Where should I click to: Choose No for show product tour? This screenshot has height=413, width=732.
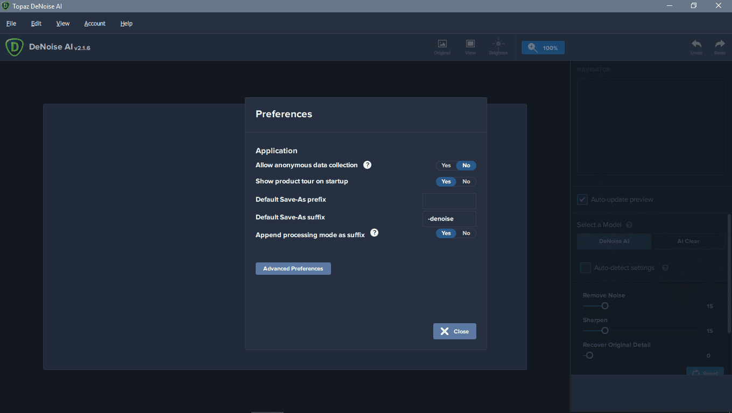pos(466,182)
